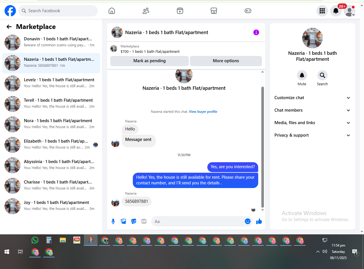364x269 pixels.
Task: Open the Gaming controller tab icon
Action: pyautogui.click(x=248, y=11)
